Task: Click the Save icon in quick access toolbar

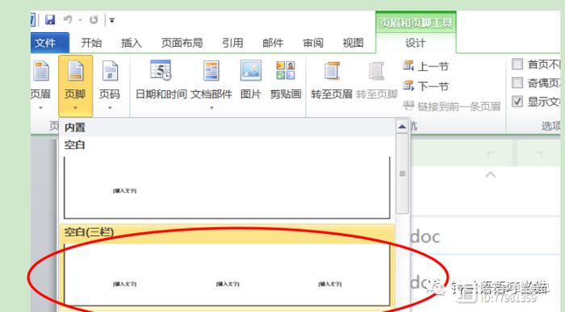Action: tap(50, 20)
